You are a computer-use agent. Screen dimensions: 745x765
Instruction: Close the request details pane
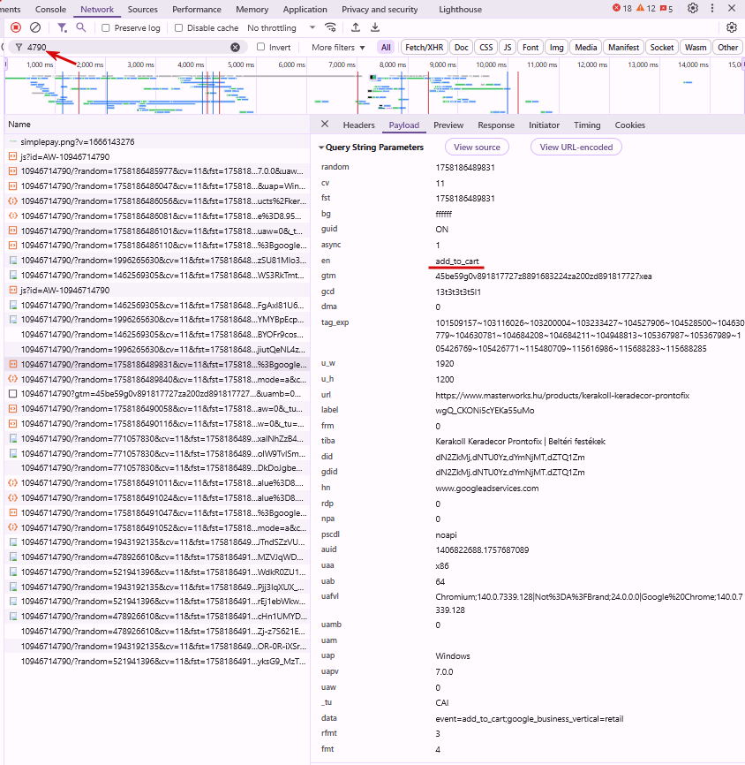coord(325,125)
